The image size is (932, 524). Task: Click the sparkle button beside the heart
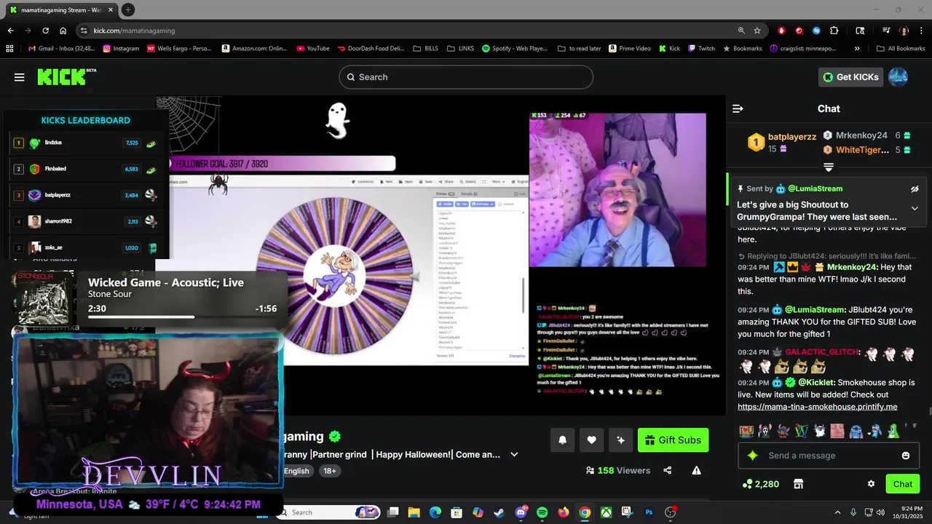pyautogui.click(x=620, y=440)
